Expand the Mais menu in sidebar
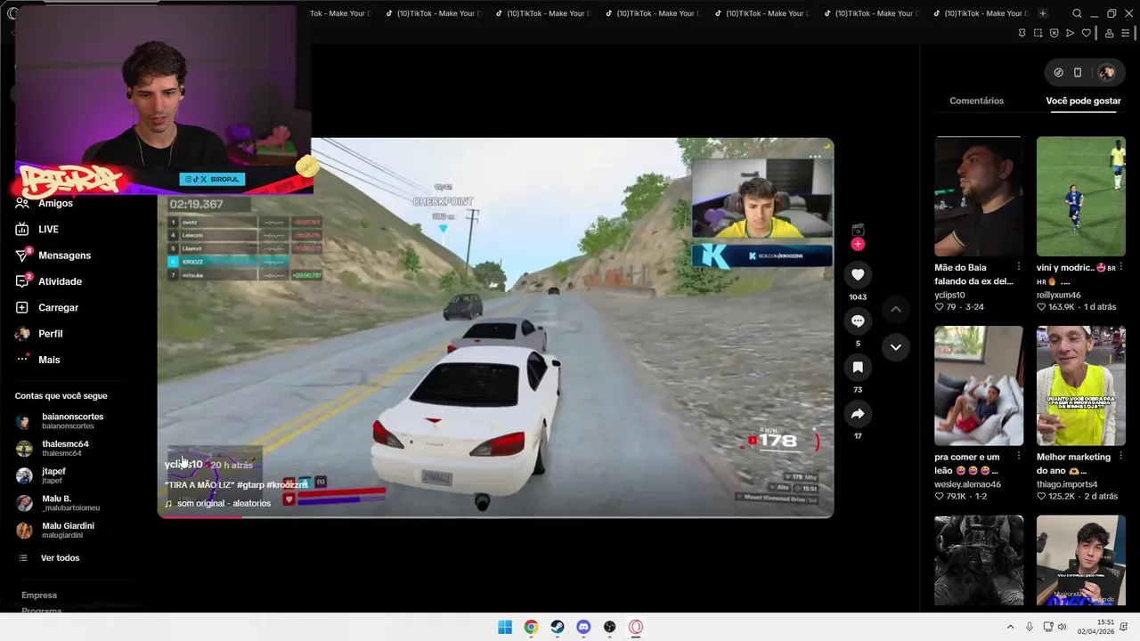 tap(49, 360)
